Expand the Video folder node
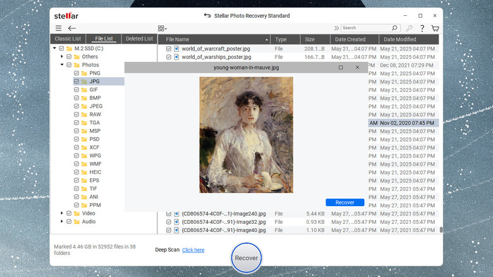The height and width of the screenshot is (277, 493). (62, 213)
